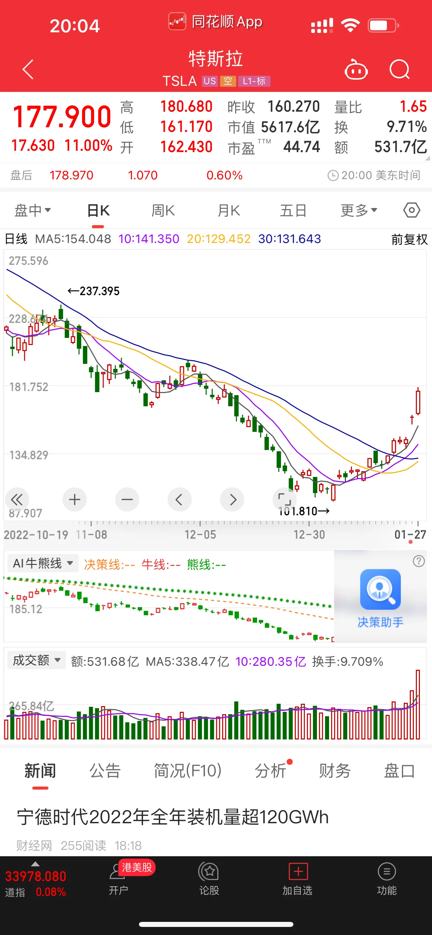Expand chart to fullscreen
This screenshot has width=432, height=935.
(284, 500)
